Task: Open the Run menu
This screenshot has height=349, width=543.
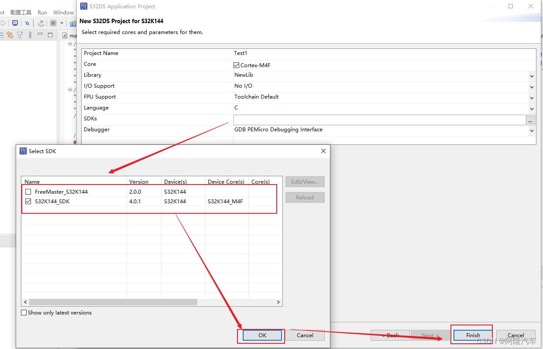Action: (x=42, y=12)
